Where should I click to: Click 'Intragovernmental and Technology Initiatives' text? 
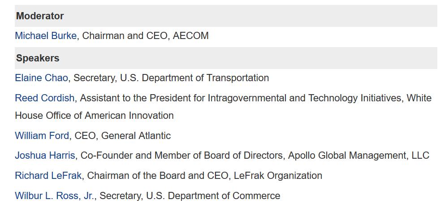pyautogui.click(x=305, y=98)
